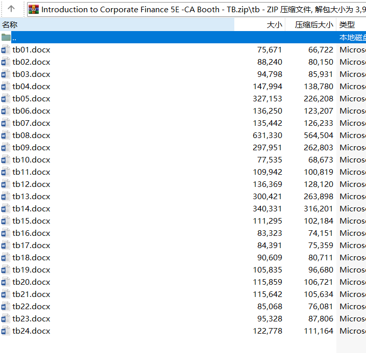
Task: Click the size value 340,331 of tb14
Action: click(x=267, y=209)
